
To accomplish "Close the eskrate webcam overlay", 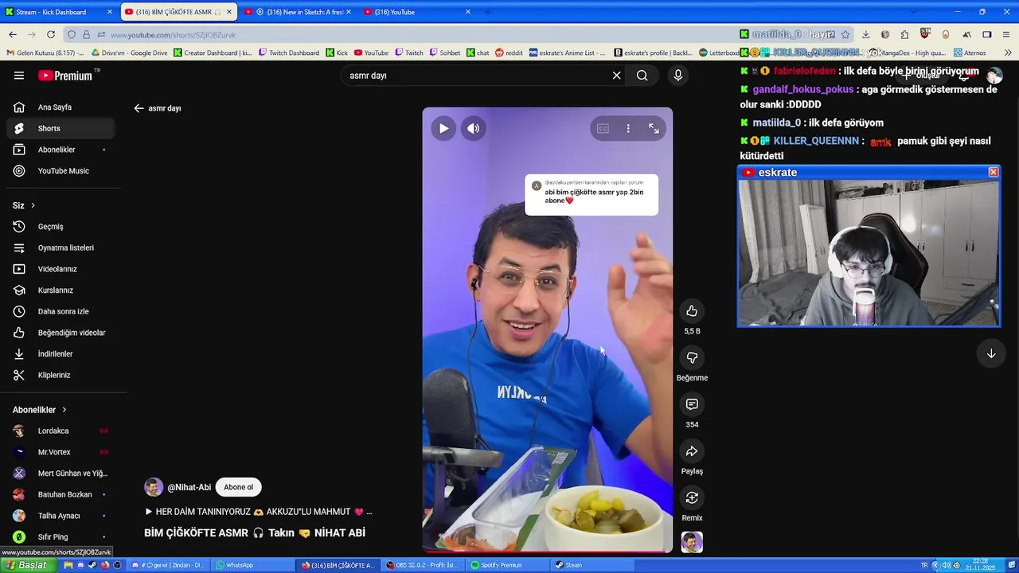I will click(994, 173).
